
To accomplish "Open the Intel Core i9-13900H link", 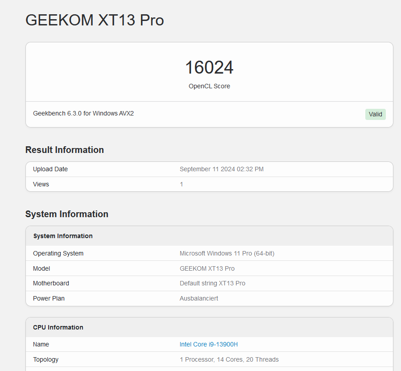I will pyautogui.click(x=208, y=344).
